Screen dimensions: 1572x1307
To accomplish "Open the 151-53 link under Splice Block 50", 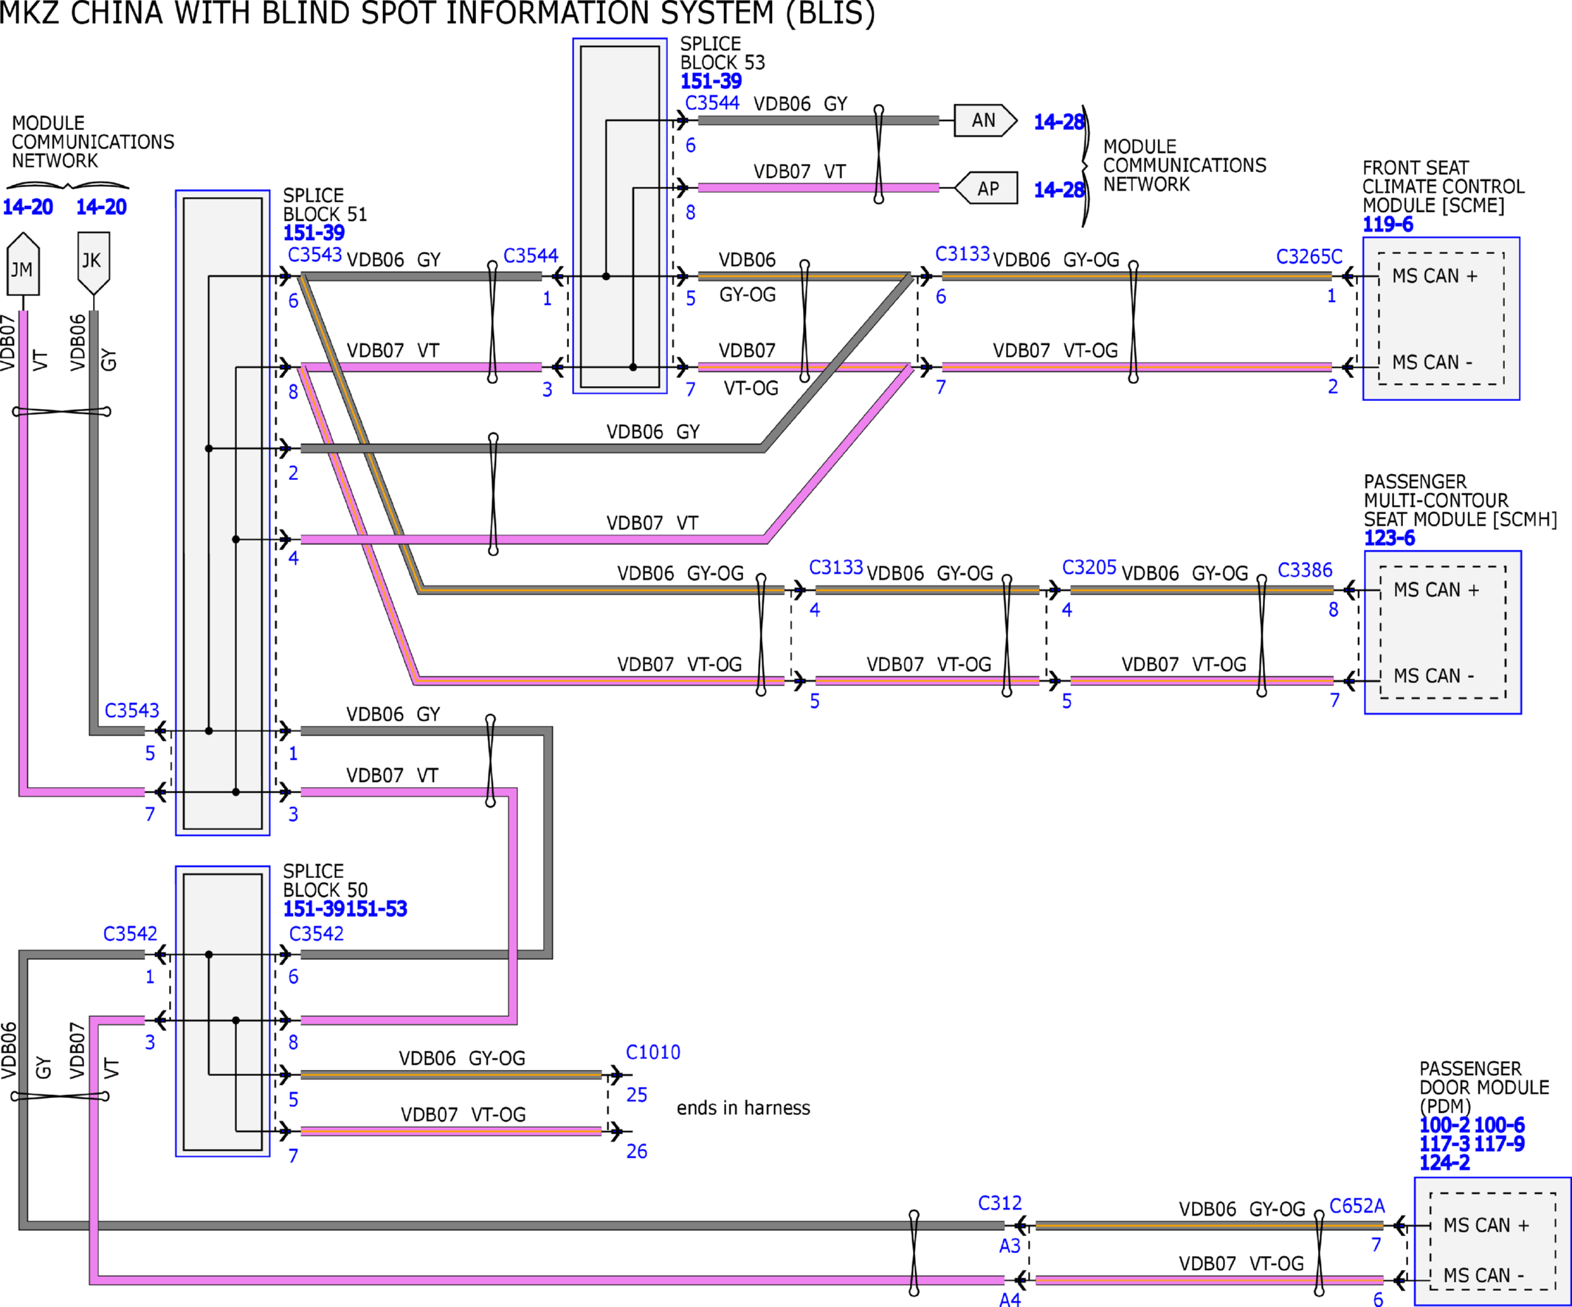I will (x=376, y=909).
